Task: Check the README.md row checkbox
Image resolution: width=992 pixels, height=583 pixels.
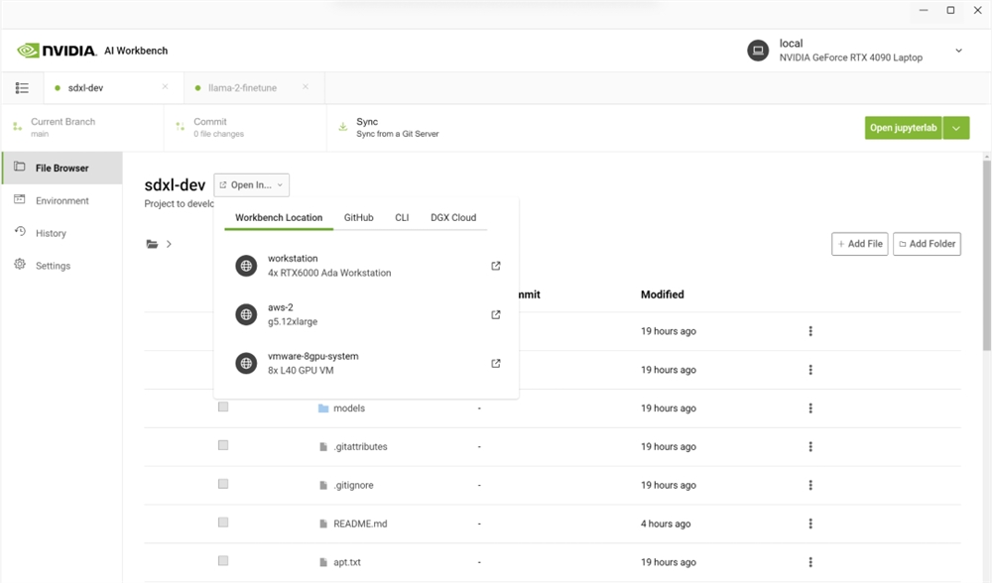Action: pyautogui.click(x=223, y=523)
